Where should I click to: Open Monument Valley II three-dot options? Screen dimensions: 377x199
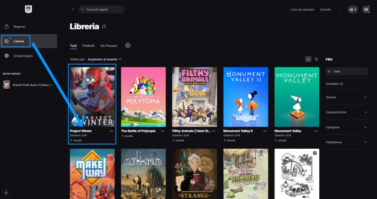click(x=265, y=131)
